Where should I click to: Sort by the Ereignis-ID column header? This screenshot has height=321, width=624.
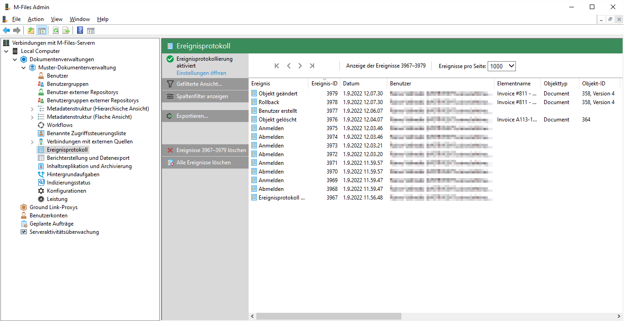click(x=324, y=84)
